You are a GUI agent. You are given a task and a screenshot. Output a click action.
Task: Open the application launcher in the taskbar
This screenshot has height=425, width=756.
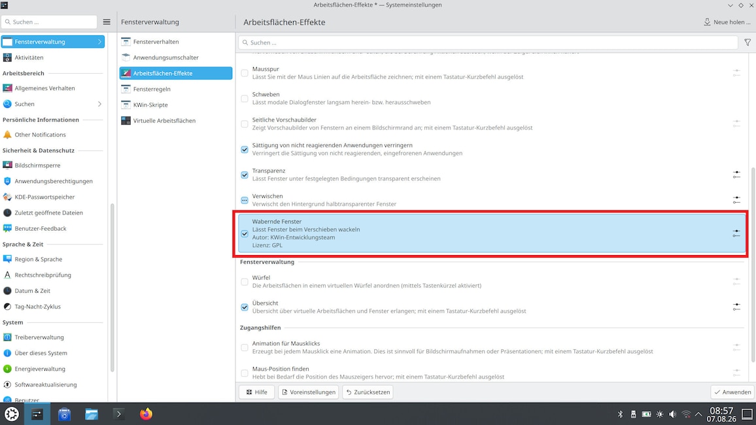pos(12,414)
